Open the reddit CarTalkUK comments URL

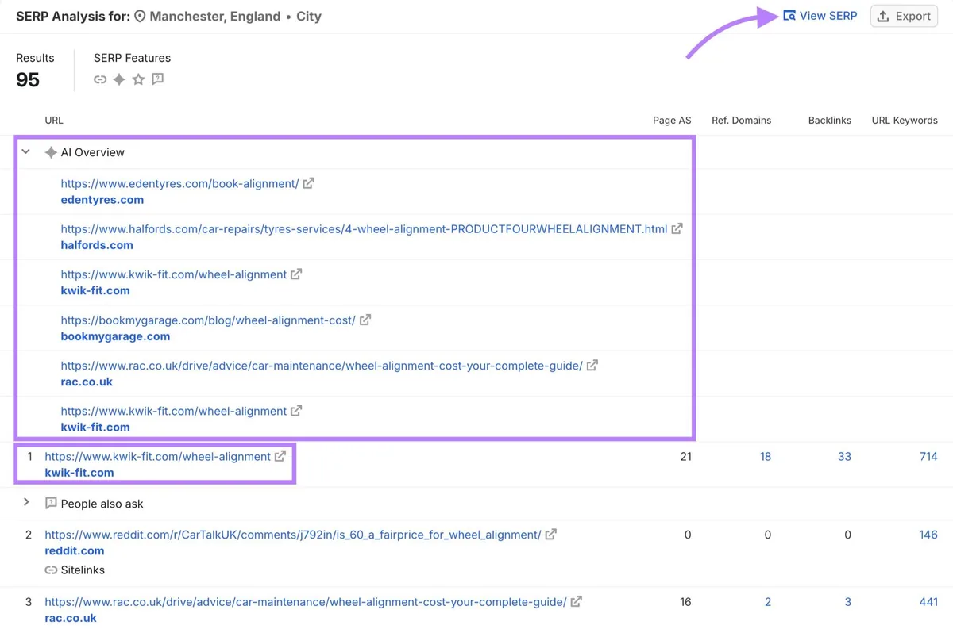tap(293, 535)
